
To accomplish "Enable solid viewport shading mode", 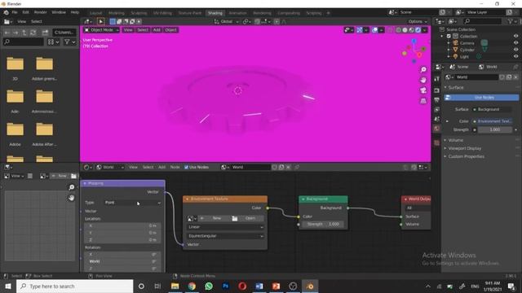I will point(405,30).
